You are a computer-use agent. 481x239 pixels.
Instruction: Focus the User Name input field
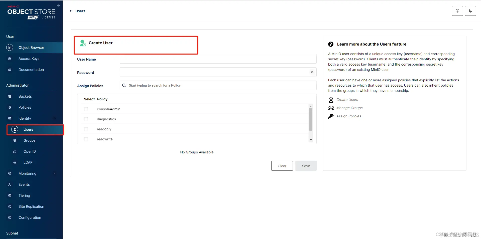[218, 59]
